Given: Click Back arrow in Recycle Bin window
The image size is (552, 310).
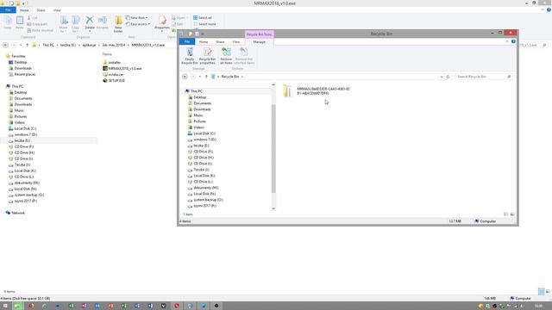Looking at the screenshot, I should click(x=185, y=77).
